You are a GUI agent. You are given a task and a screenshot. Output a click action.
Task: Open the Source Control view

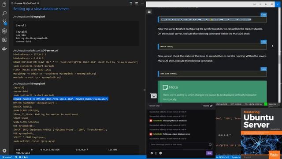[4, 22]
